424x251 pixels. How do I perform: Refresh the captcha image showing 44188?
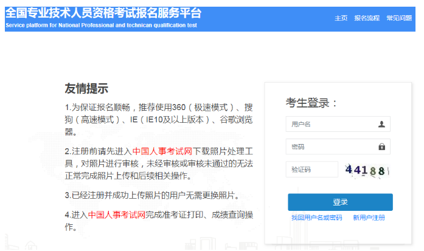click(x=365, y=170)
